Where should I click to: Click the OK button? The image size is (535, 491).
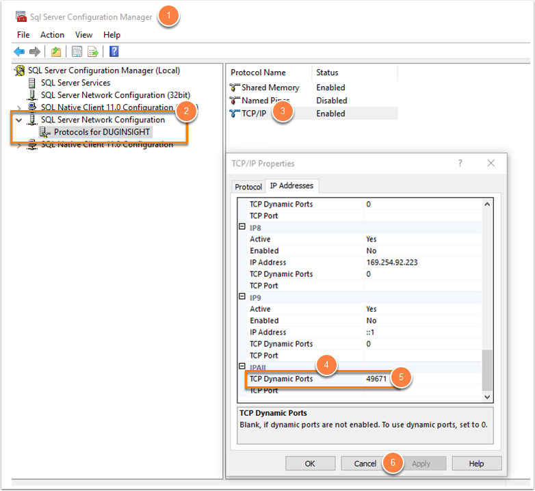click(310, 464)
